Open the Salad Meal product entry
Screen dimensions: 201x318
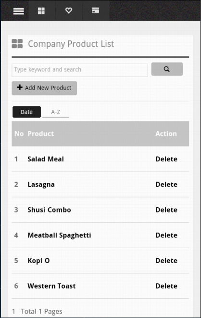pyautogui.click(x=46, y=159)
